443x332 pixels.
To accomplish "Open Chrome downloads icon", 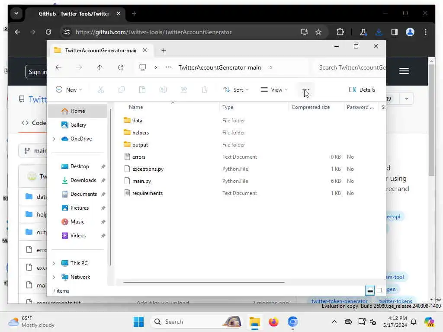I will [x=379, y=32].
